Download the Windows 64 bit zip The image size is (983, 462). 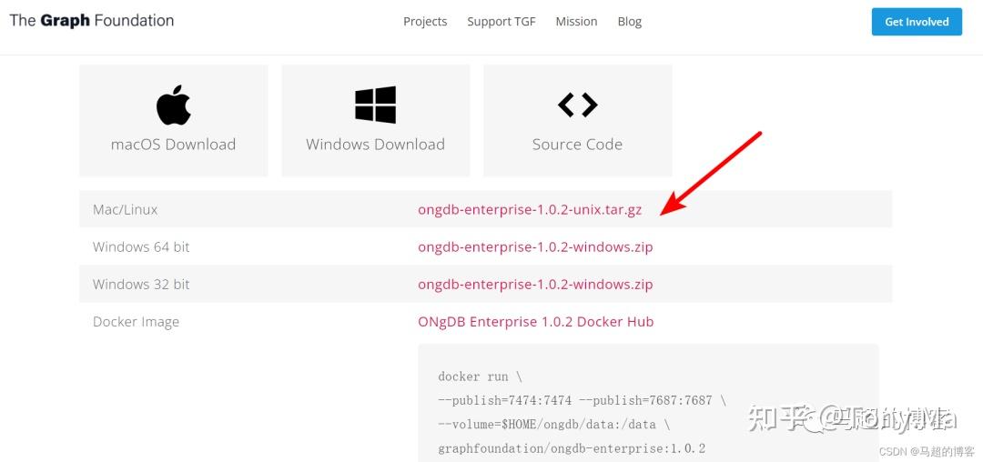[x=535, y=247]
